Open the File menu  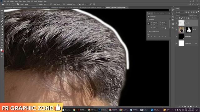4,1
